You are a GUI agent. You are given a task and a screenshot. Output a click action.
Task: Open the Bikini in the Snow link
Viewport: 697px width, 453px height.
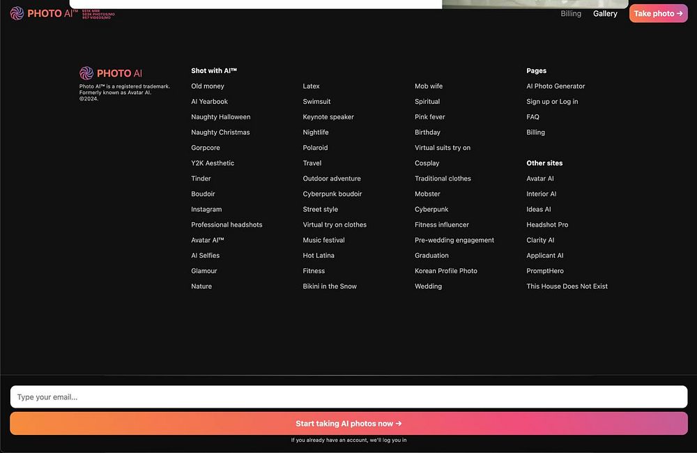pyautogui.click(x=330, y=286)
